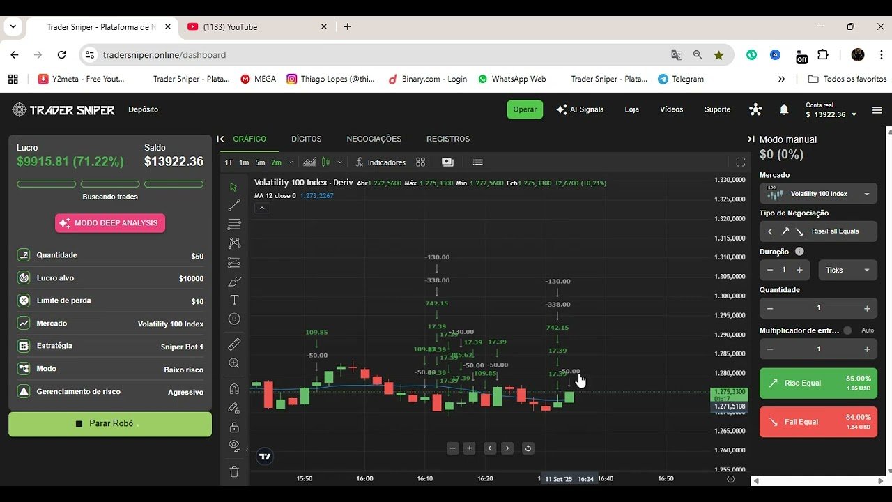Select the ruler measure tool
This screenshot has height=502, width=892.
(234, 344)
